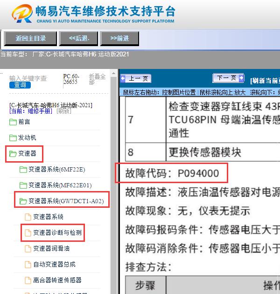Click the 检查变速器穿缸线束 table cell

click(223, 120)
